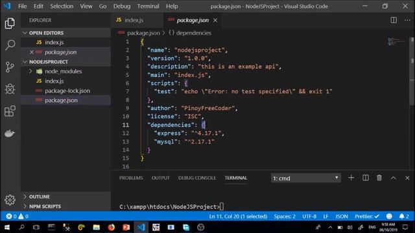Close the terminal panel
Viewport: 415px width, 233px height.
click(407, 178)
